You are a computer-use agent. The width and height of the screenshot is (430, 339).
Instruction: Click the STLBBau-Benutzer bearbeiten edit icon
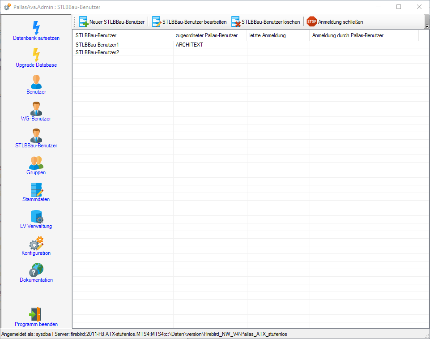pyautogui.click(x=157, y=21)
